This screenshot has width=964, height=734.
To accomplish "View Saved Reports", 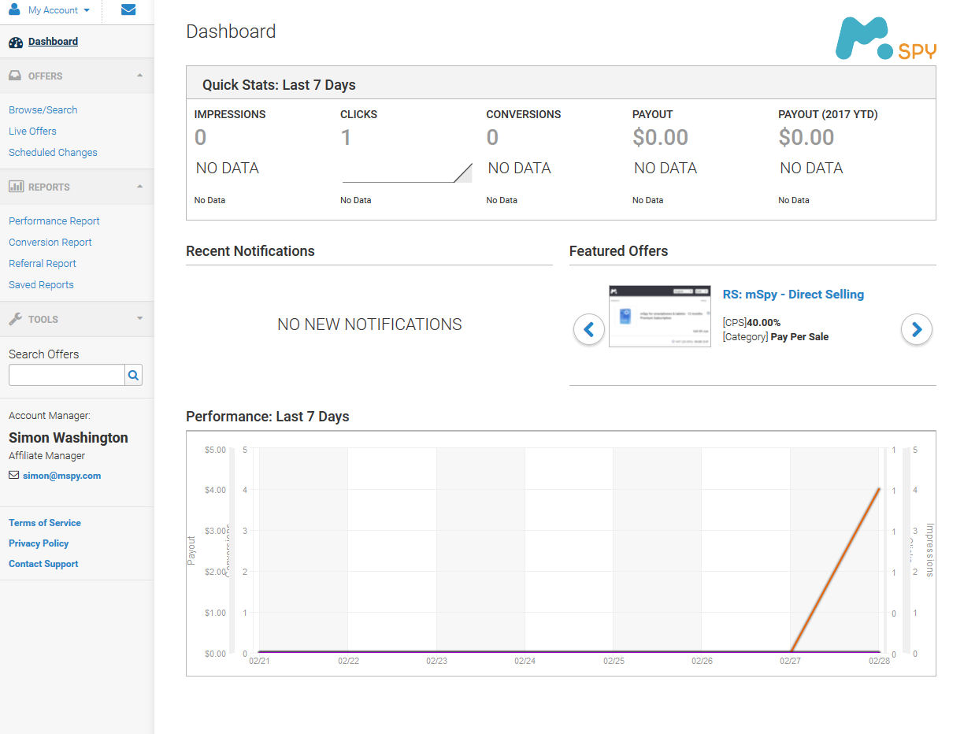I will coord(41,285).
